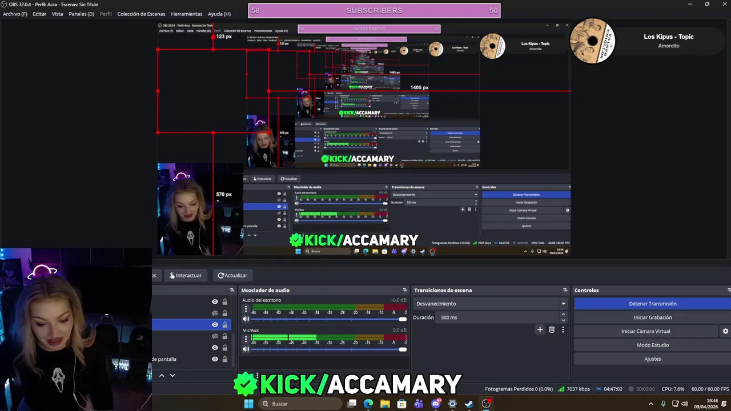Delete the transition with the trash icon
The width and height of the screenshot is (731, 411).
pyautogui.click(x=552, y=329)
